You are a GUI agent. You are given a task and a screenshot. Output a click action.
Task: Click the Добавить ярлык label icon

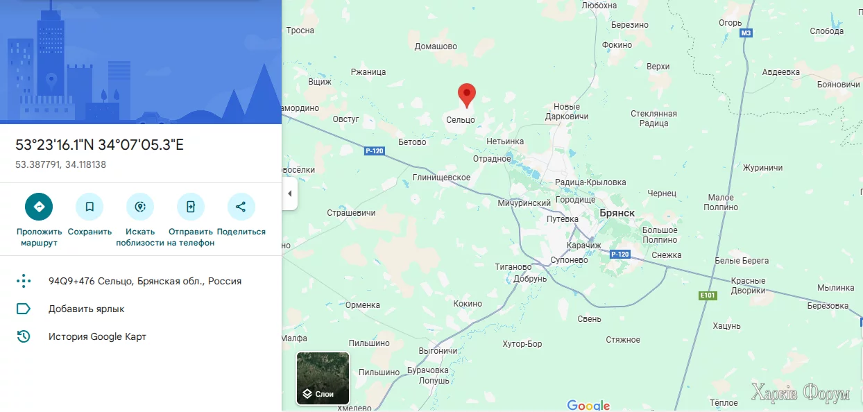pyautogui.click(x=24, y=309)
